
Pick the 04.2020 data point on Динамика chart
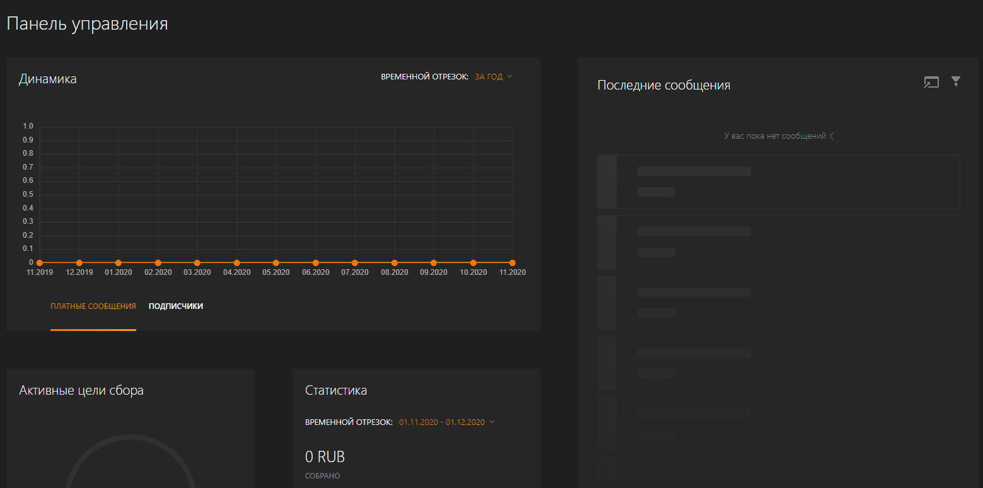pos(236,263)
